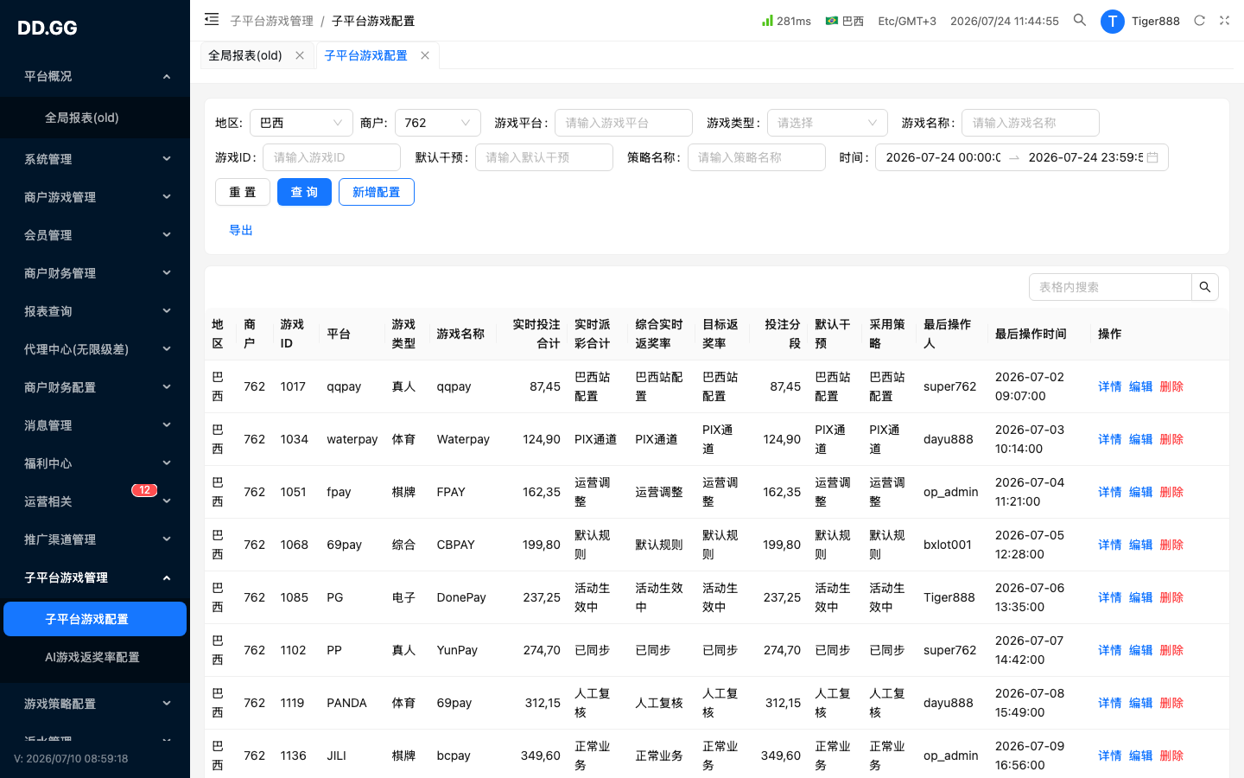Collapse the 子平台游戏管理 menu

95,577
